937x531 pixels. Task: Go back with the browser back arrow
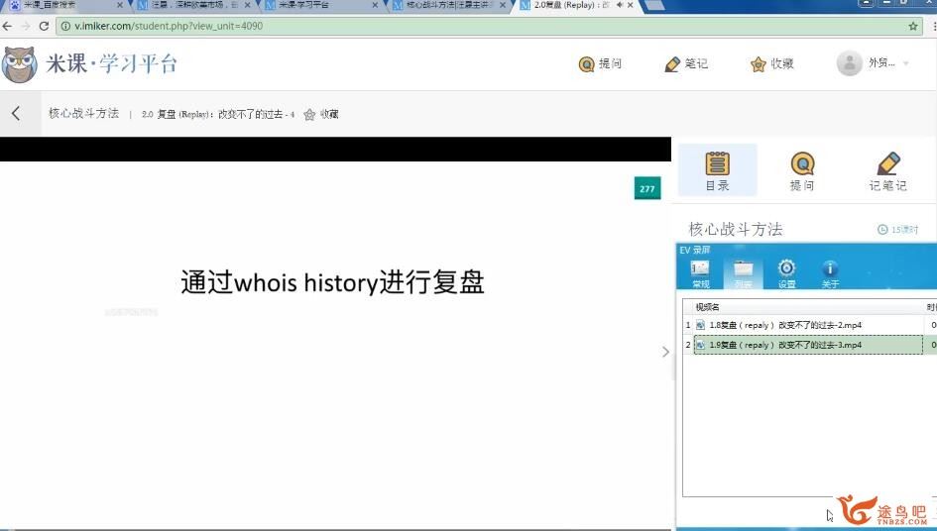7,27
